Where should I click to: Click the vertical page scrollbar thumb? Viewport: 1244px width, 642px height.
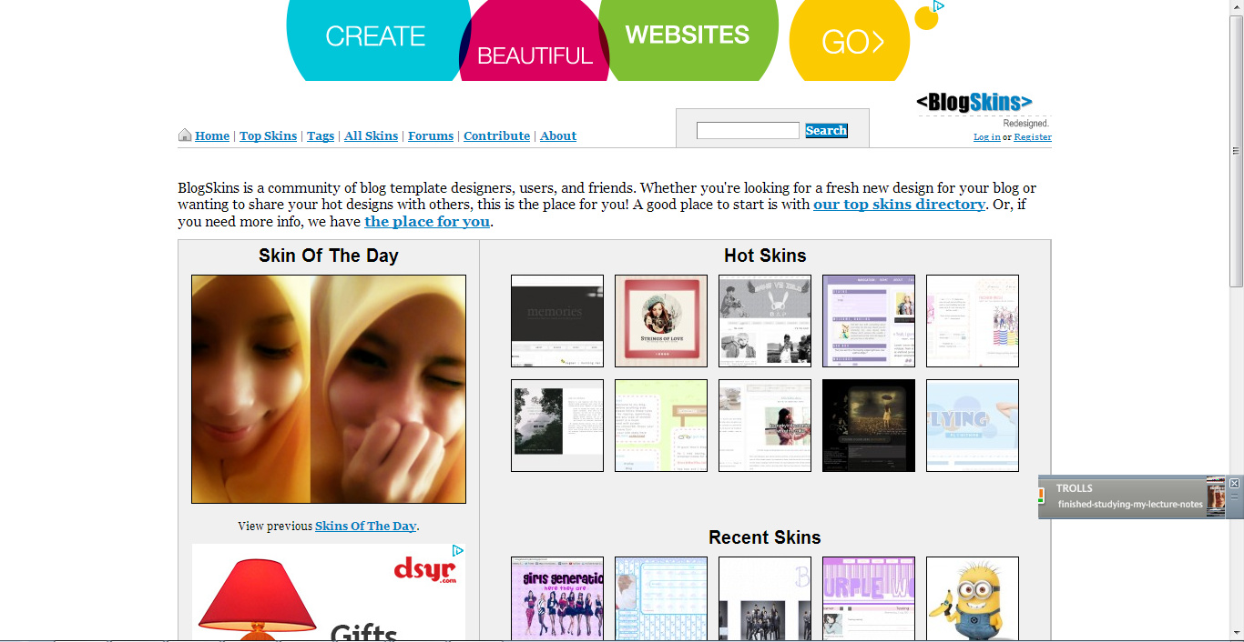[1236, 150]
